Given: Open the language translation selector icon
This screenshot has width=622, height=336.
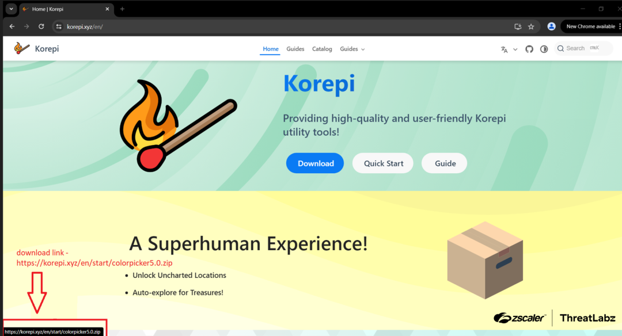Looking at the screenshot, I should point(504,49).
